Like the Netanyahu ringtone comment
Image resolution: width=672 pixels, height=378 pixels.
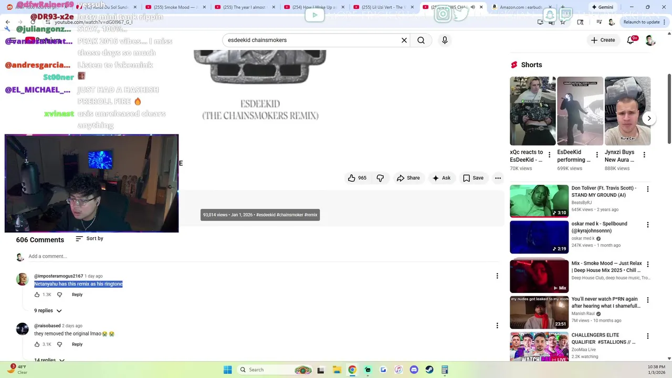click(37, 295)
